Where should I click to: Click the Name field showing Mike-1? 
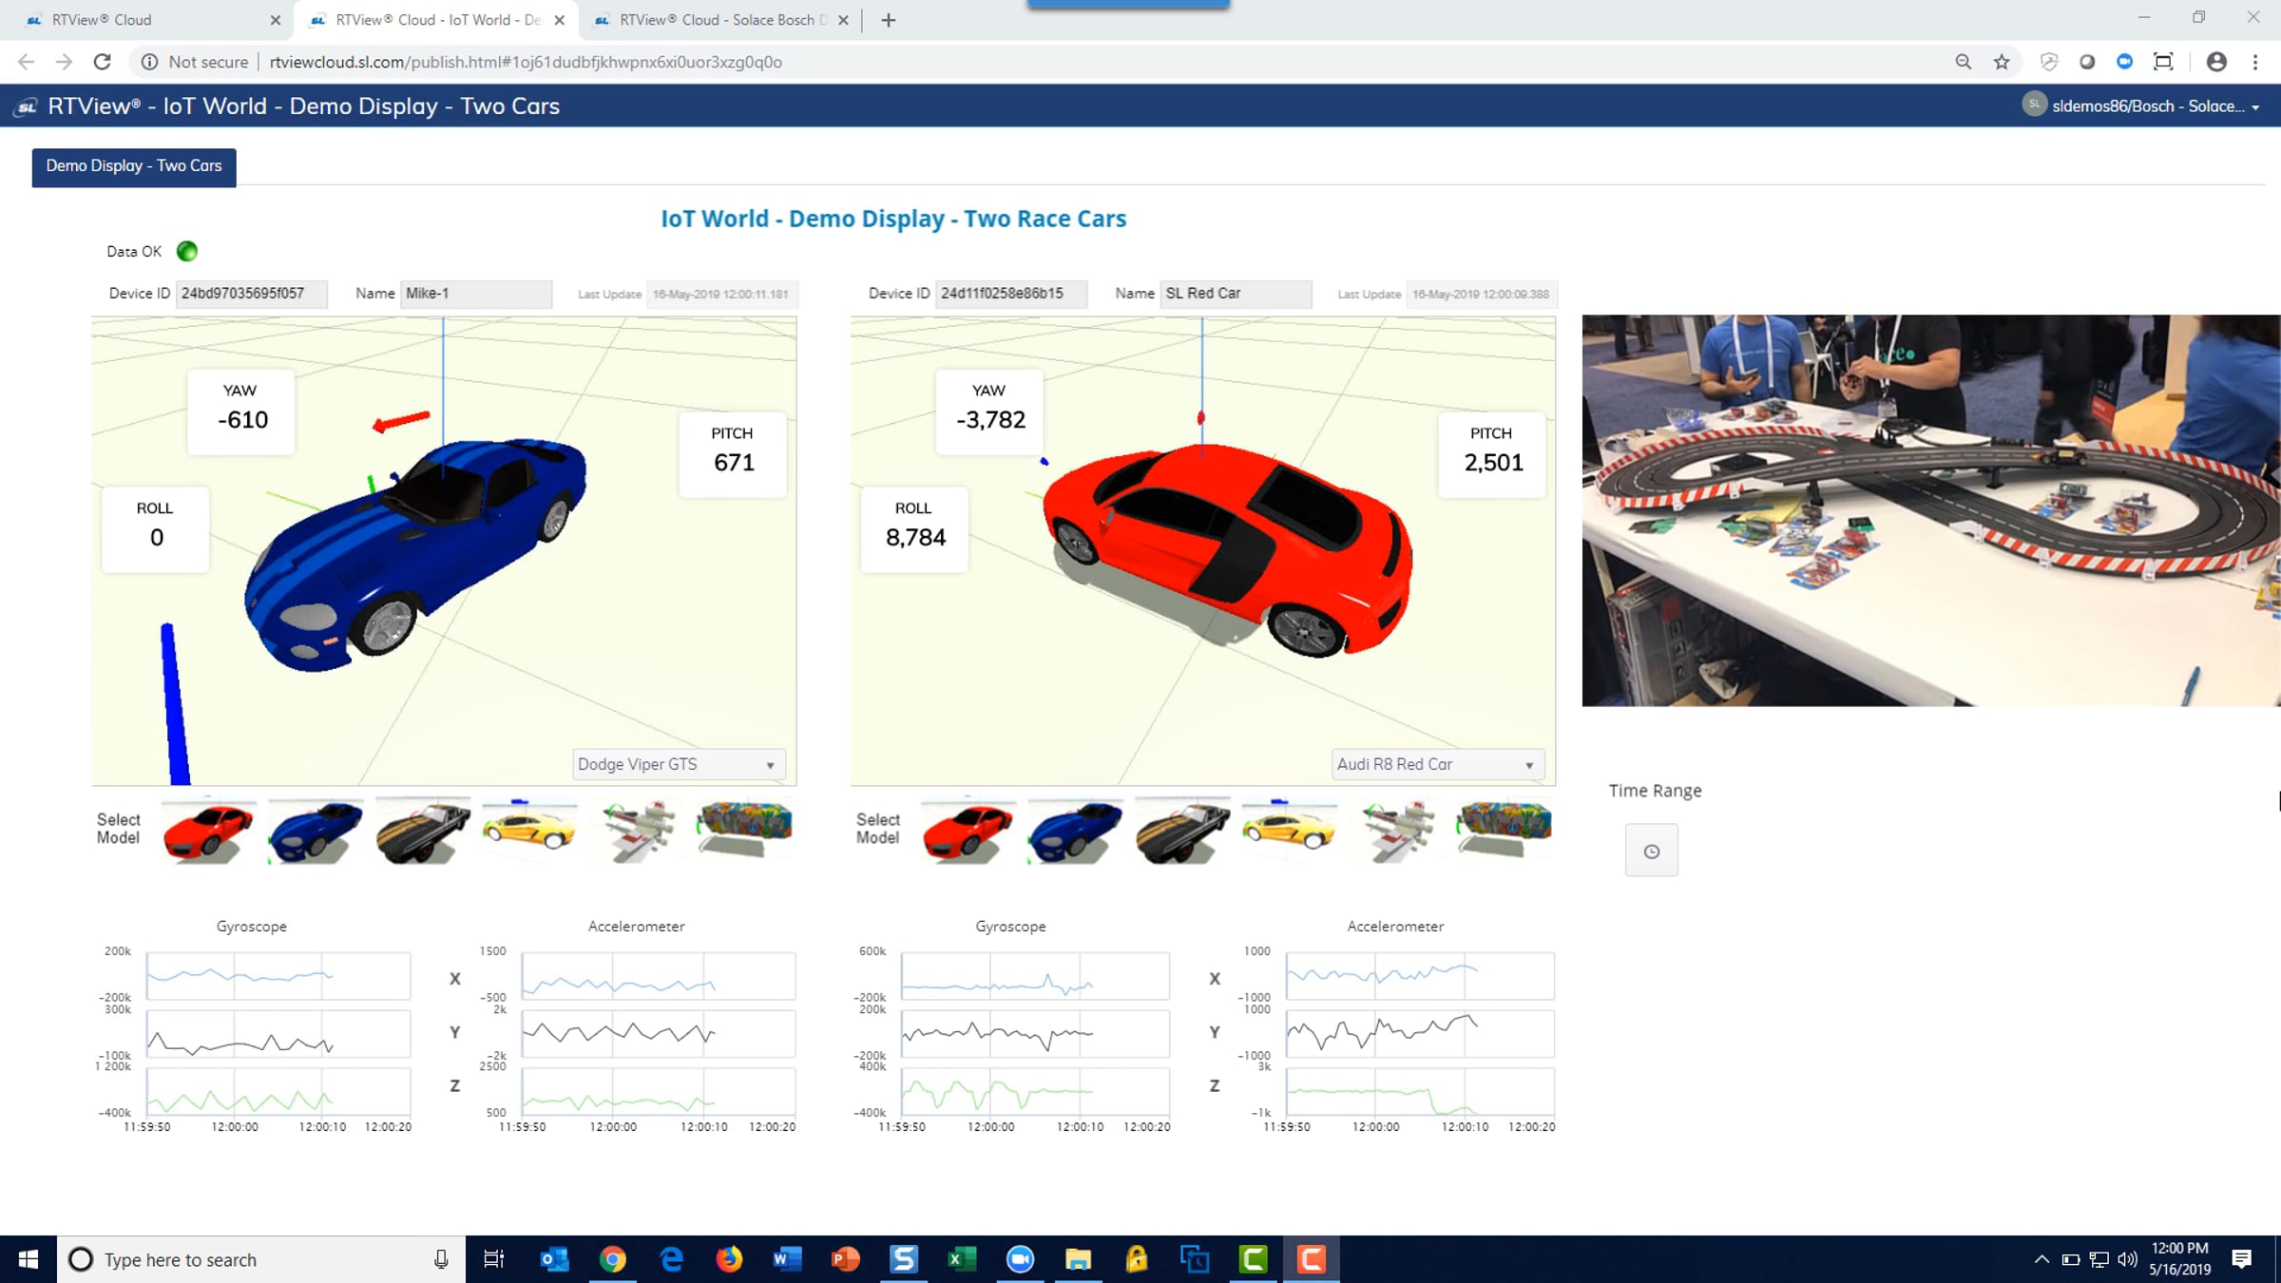475,294
